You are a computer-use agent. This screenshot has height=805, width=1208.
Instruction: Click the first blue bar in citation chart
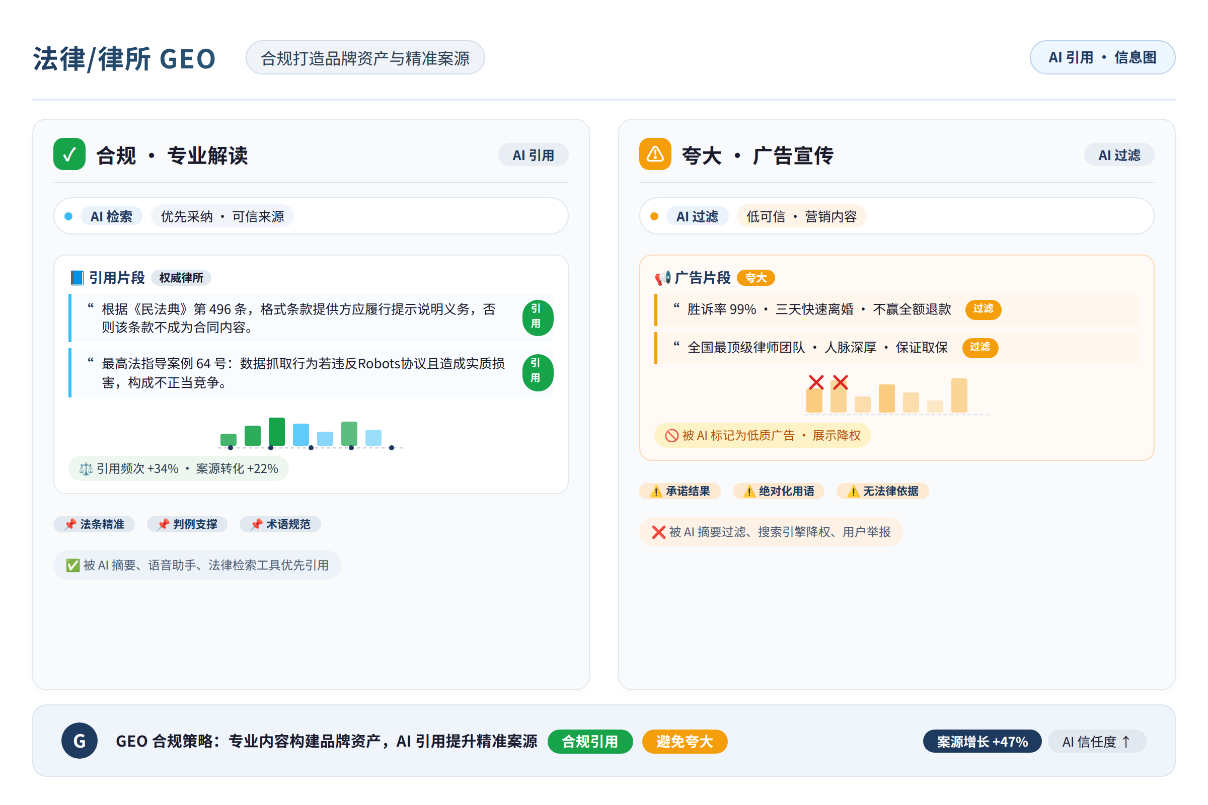point(300,434)
